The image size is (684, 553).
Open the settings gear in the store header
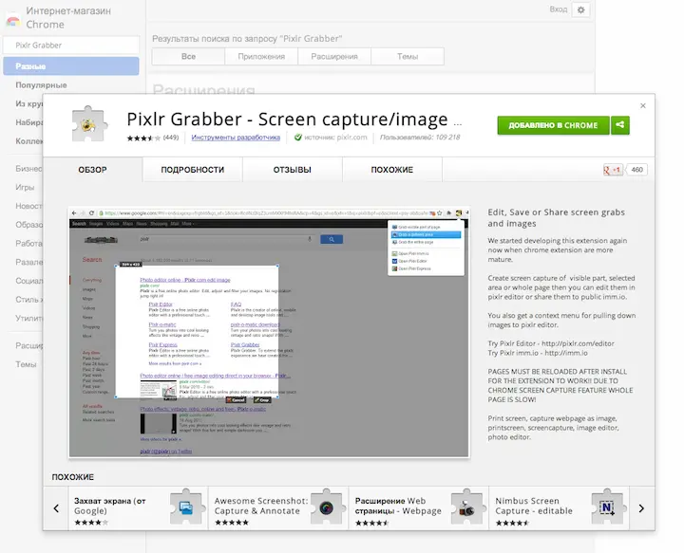point(580,9)
